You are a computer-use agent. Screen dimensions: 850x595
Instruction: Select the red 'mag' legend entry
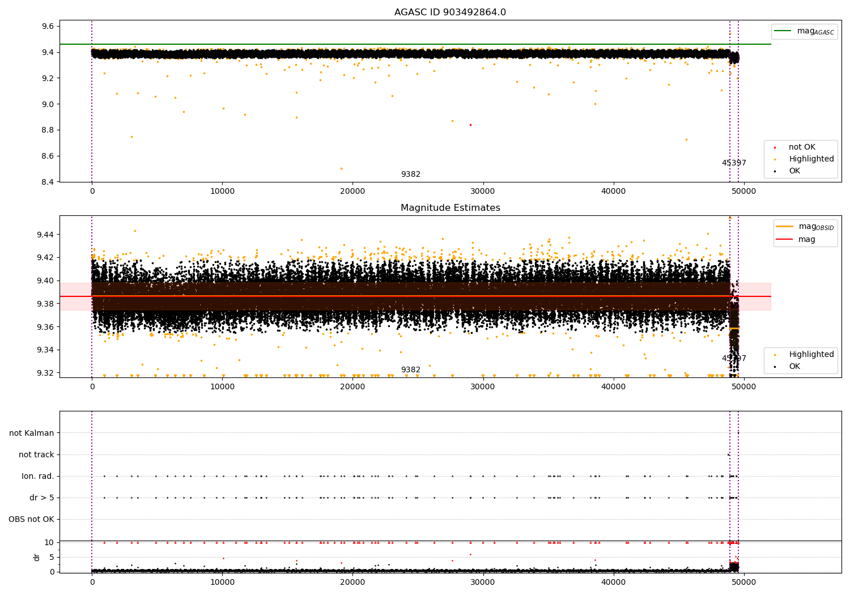coord(796,240)
